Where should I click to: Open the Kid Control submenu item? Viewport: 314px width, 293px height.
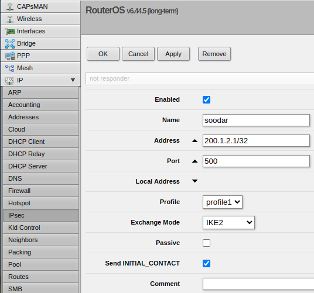[40, 227]
